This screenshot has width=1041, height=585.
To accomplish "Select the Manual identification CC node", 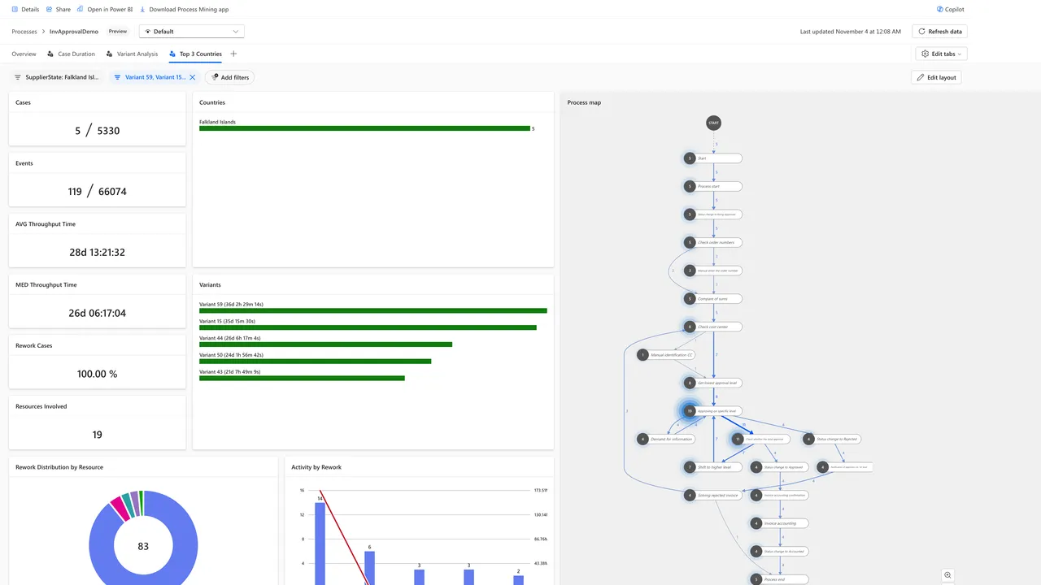I will tap(666, 355).
